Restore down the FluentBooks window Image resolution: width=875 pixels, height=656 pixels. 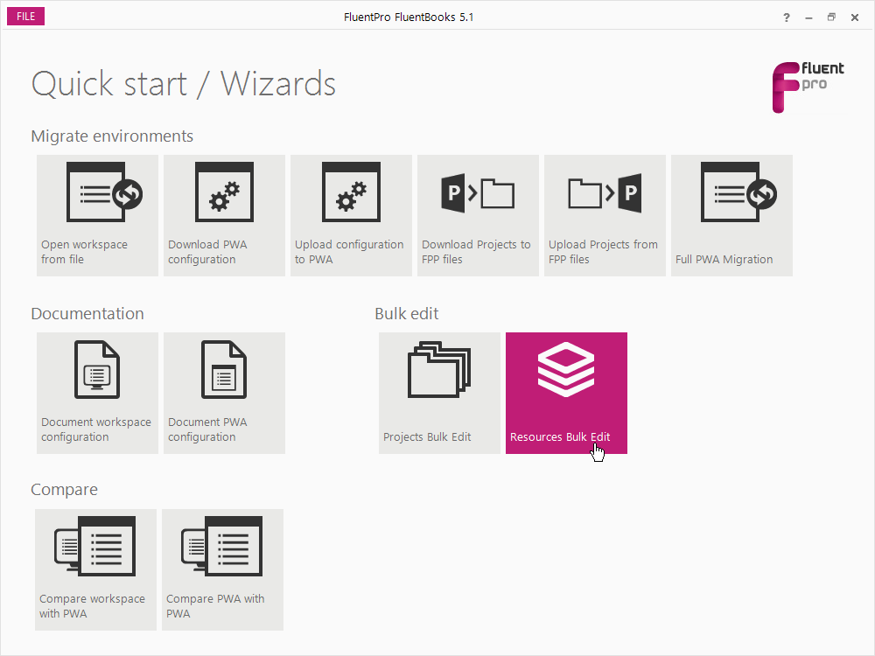[831, 17]
